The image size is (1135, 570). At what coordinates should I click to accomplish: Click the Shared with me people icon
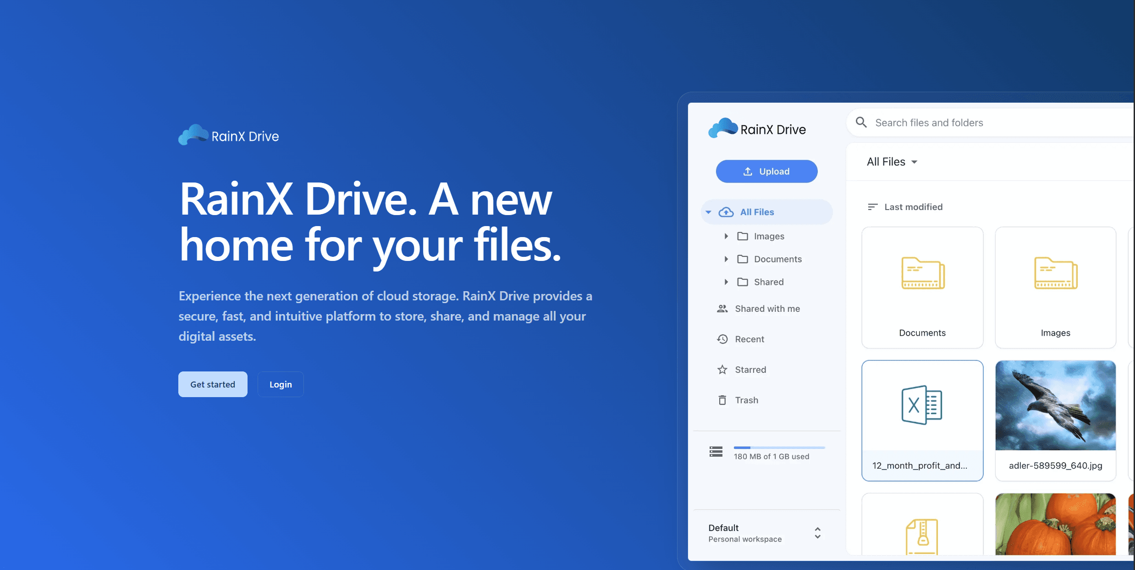point(722,309)
